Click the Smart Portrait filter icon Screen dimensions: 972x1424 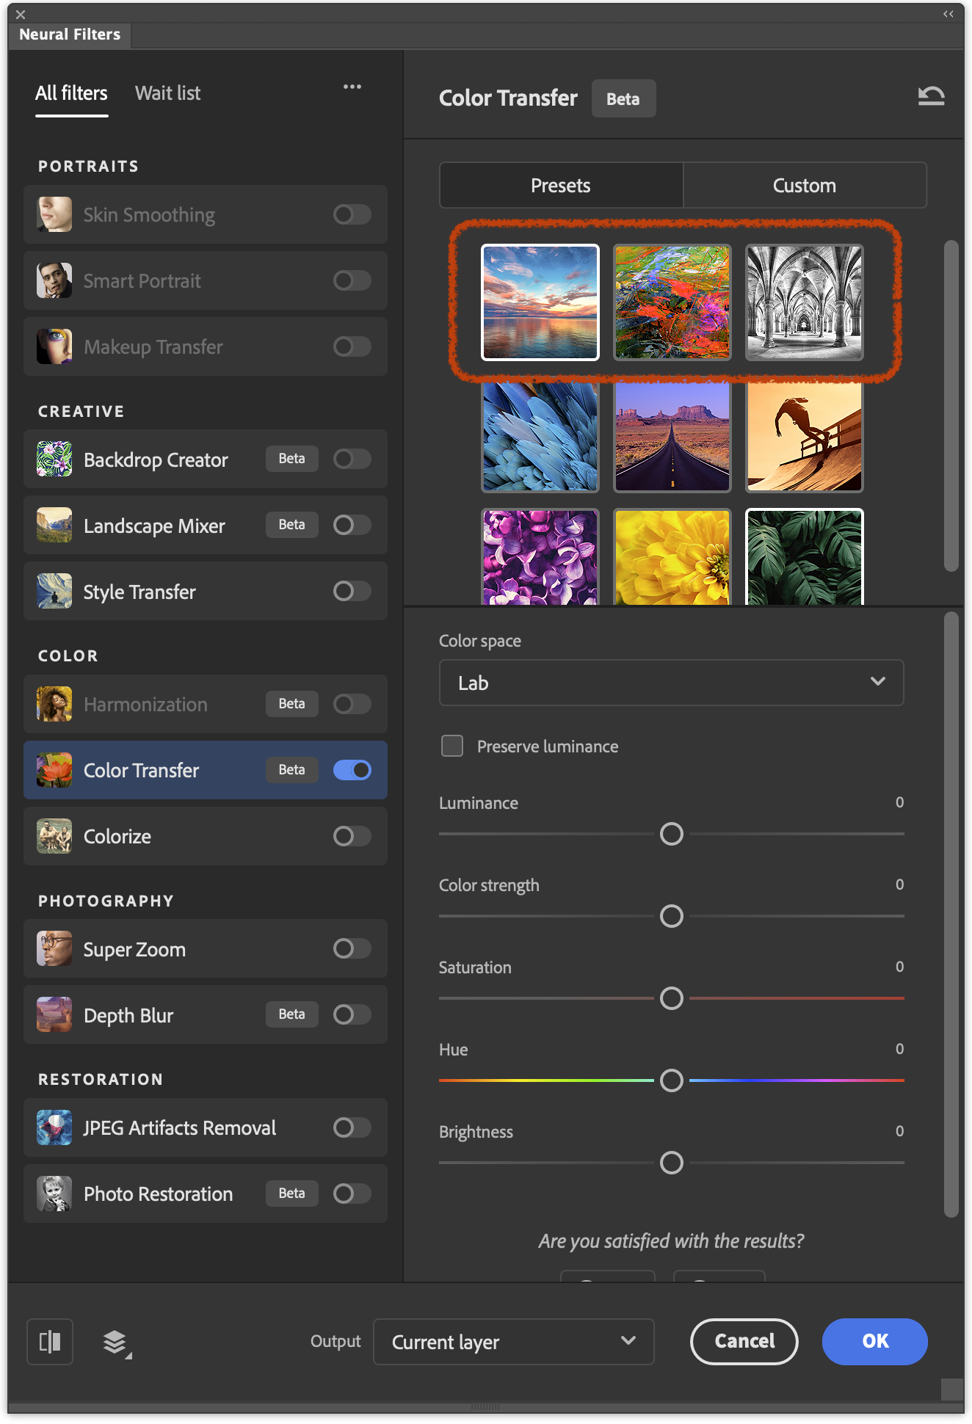(54, 280)
